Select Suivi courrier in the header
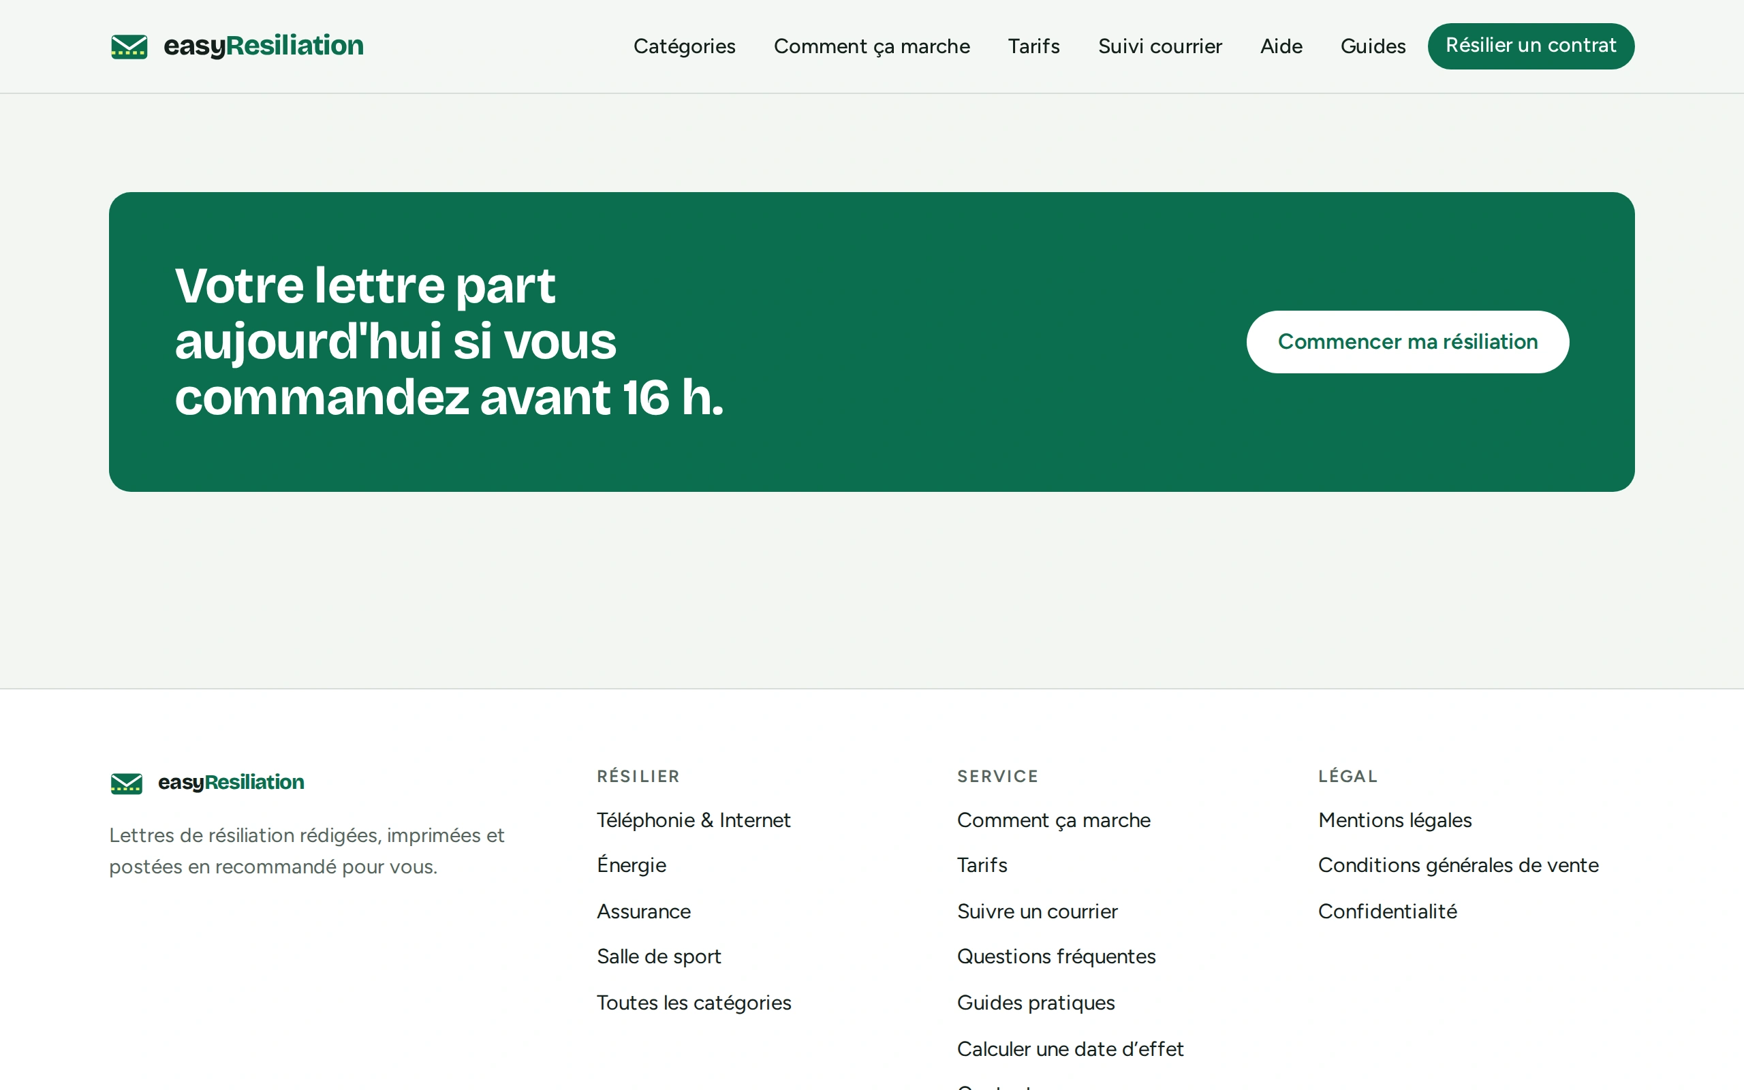The image size is (1744, 1090). pyautogui.click(x=1159, y=46)
